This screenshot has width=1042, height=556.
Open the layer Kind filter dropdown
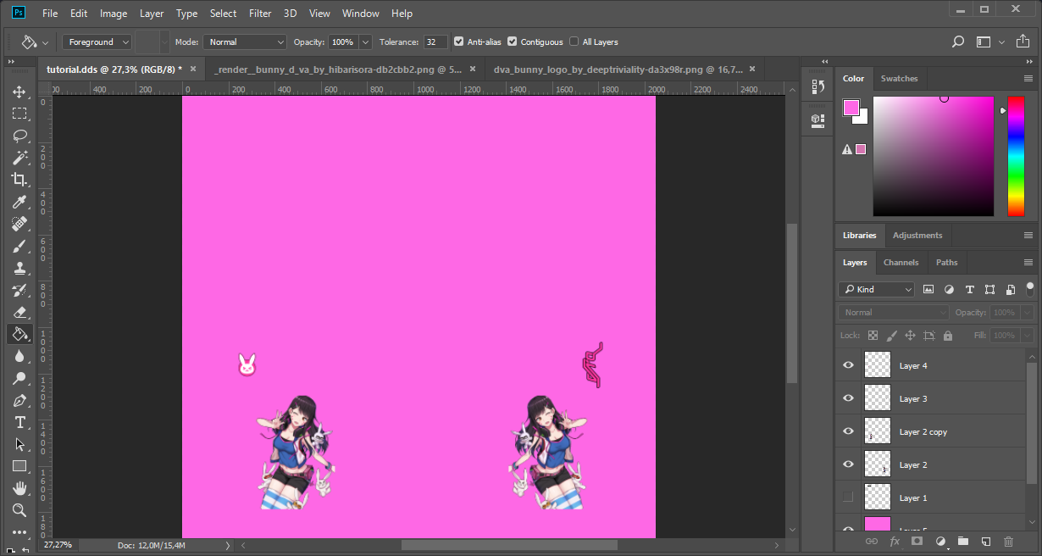pos(877,289)
